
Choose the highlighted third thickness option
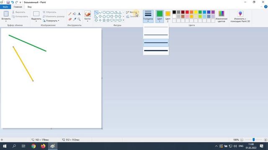point(156,42)
